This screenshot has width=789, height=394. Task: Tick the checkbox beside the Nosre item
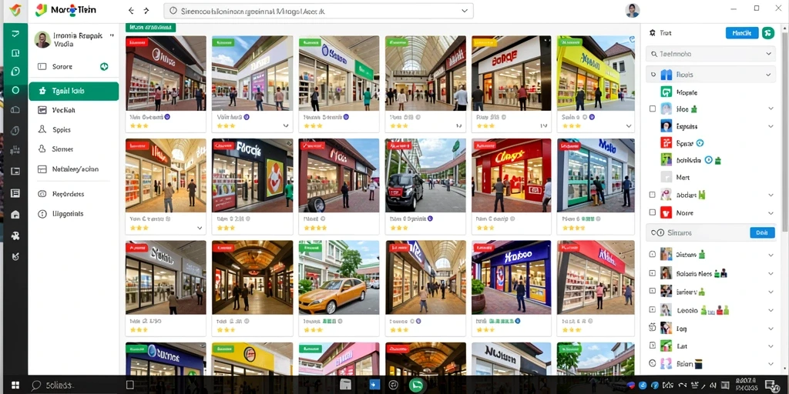(x=653, y=212)
